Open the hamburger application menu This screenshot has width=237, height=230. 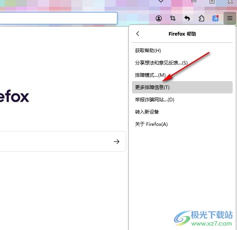229,18
